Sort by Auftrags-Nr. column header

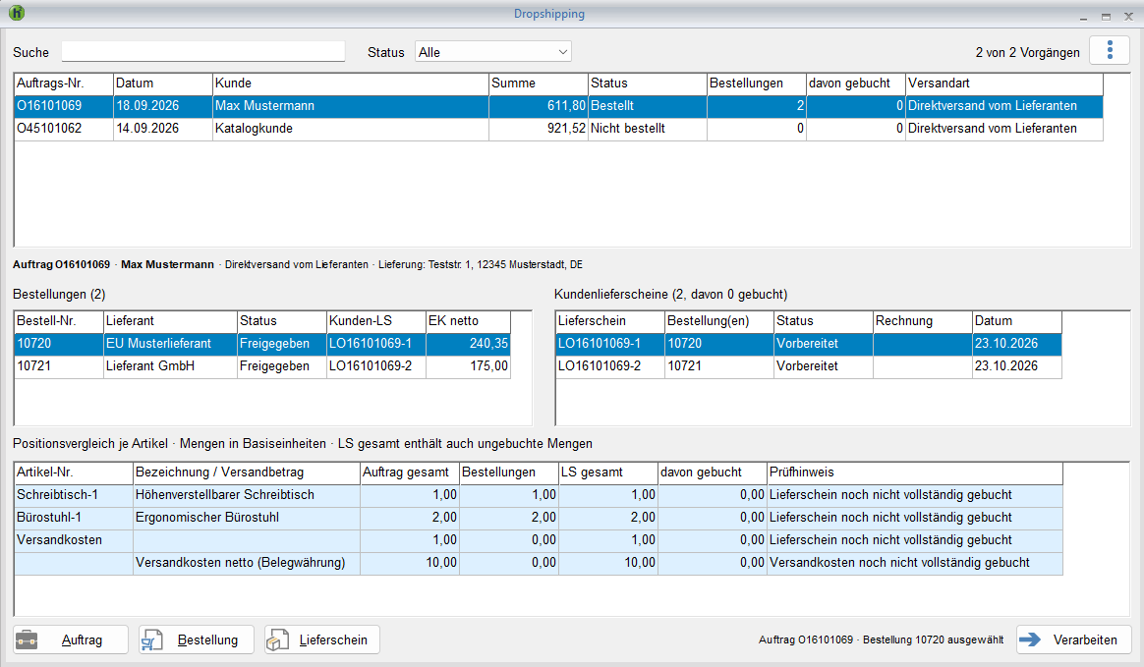[x=64, y=83]
